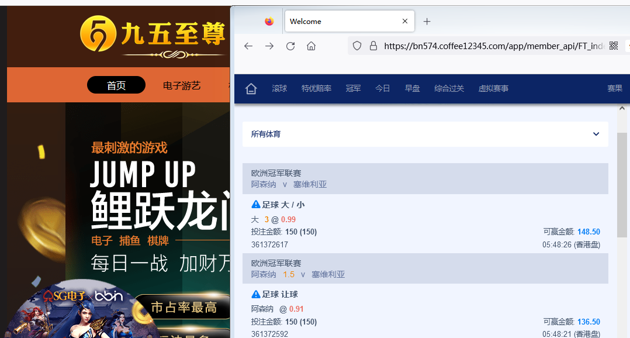Reload the current page
This screenshot has height=338, width=630.
pos(290,46)
